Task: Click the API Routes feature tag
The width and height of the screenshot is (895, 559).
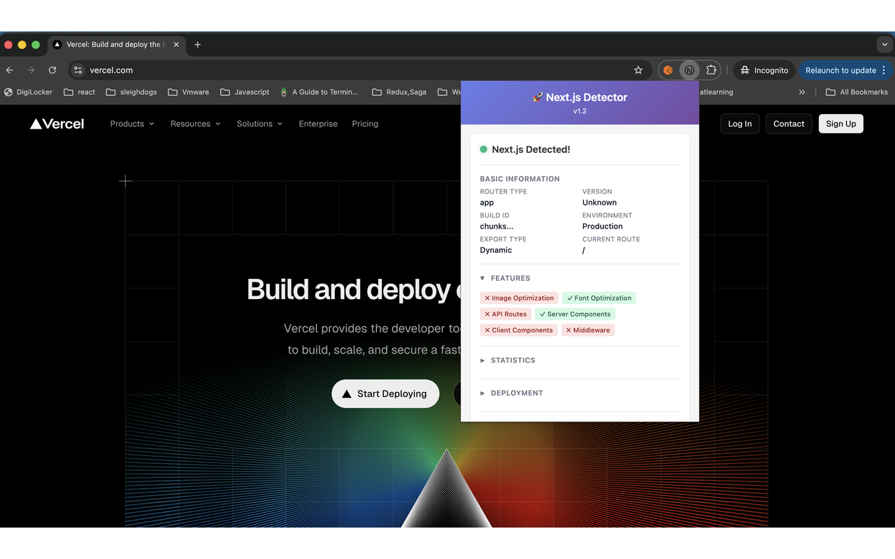Action: (506, 314)
